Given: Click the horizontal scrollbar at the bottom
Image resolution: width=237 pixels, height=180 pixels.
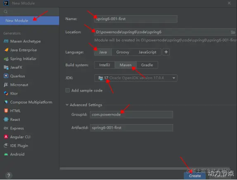Looking at the screenshot, I should pos(145,168).
